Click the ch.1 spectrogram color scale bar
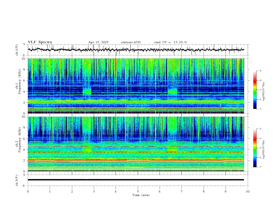The width and height of the screenshot is (279, 215). [x=255, y=90]
